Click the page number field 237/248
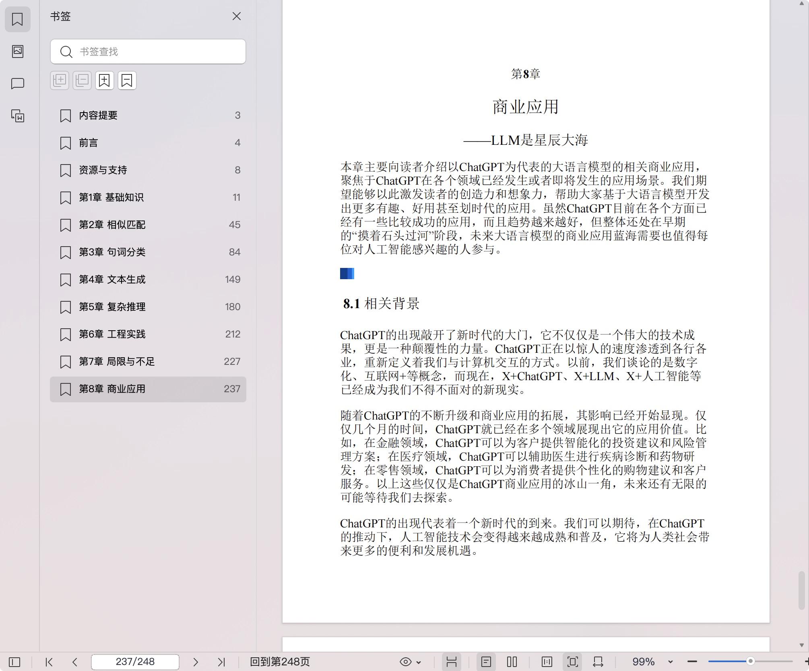Viewport: 809px width, 671px height. pyautogui.click(x=135, y=662)
